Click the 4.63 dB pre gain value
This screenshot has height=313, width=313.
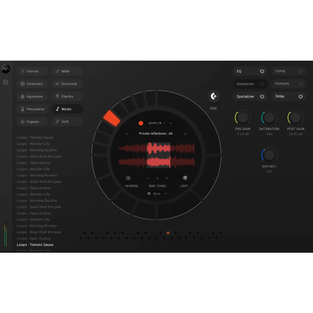243,134
